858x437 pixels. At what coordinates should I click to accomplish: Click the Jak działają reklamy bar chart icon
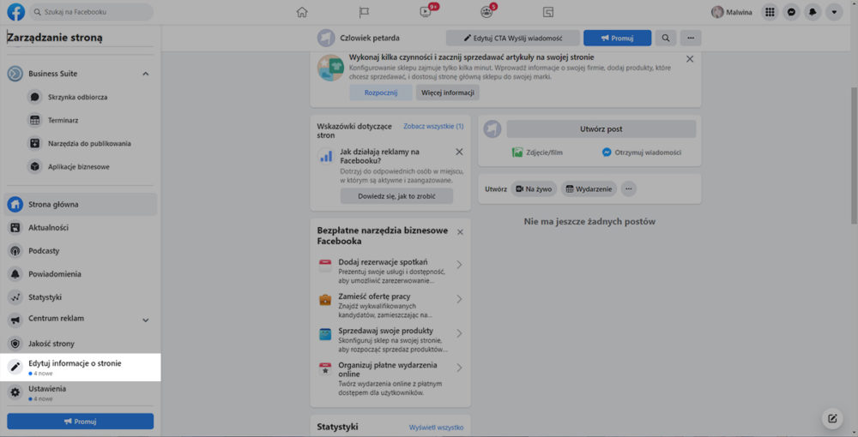tap(326, 157)
